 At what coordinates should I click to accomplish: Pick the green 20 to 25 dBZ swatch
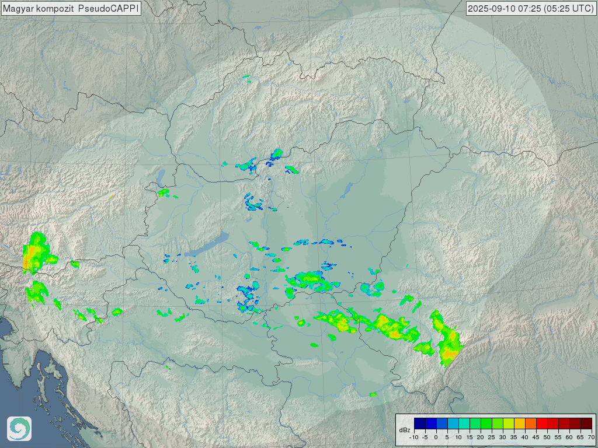pyautogui.click(x=486, y=423)
